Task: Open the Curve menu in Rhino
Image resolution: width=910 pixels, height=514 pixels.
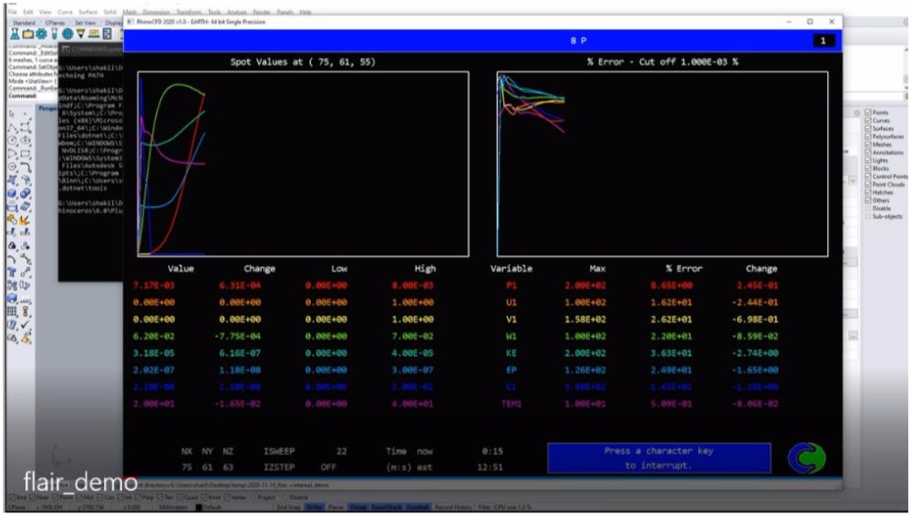Action: pyautogui.click(x=65, y=12)
